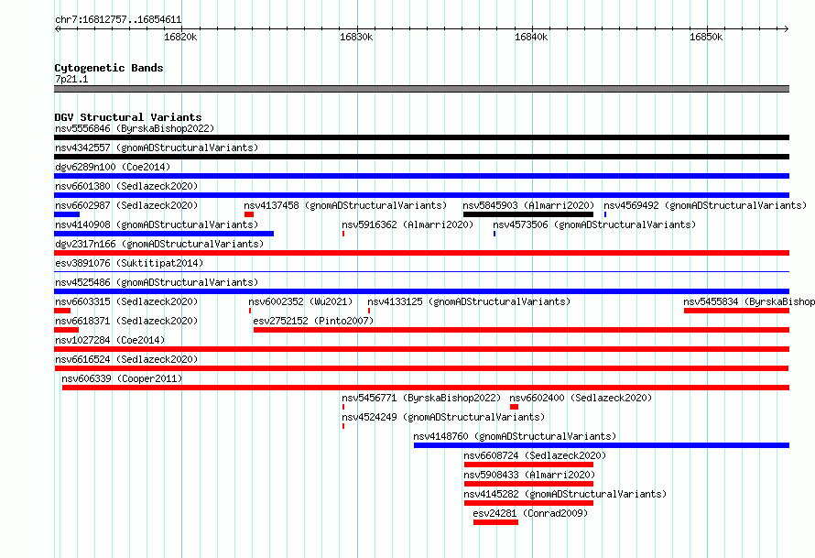Select nsv4140908 gnomAD variant label
The width and height of the screenshot is (815, 558).
157,224
